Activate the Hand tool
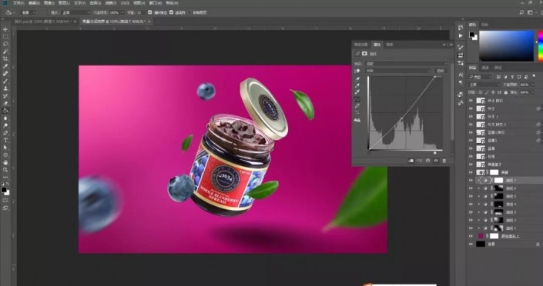 tap(5, 162)
